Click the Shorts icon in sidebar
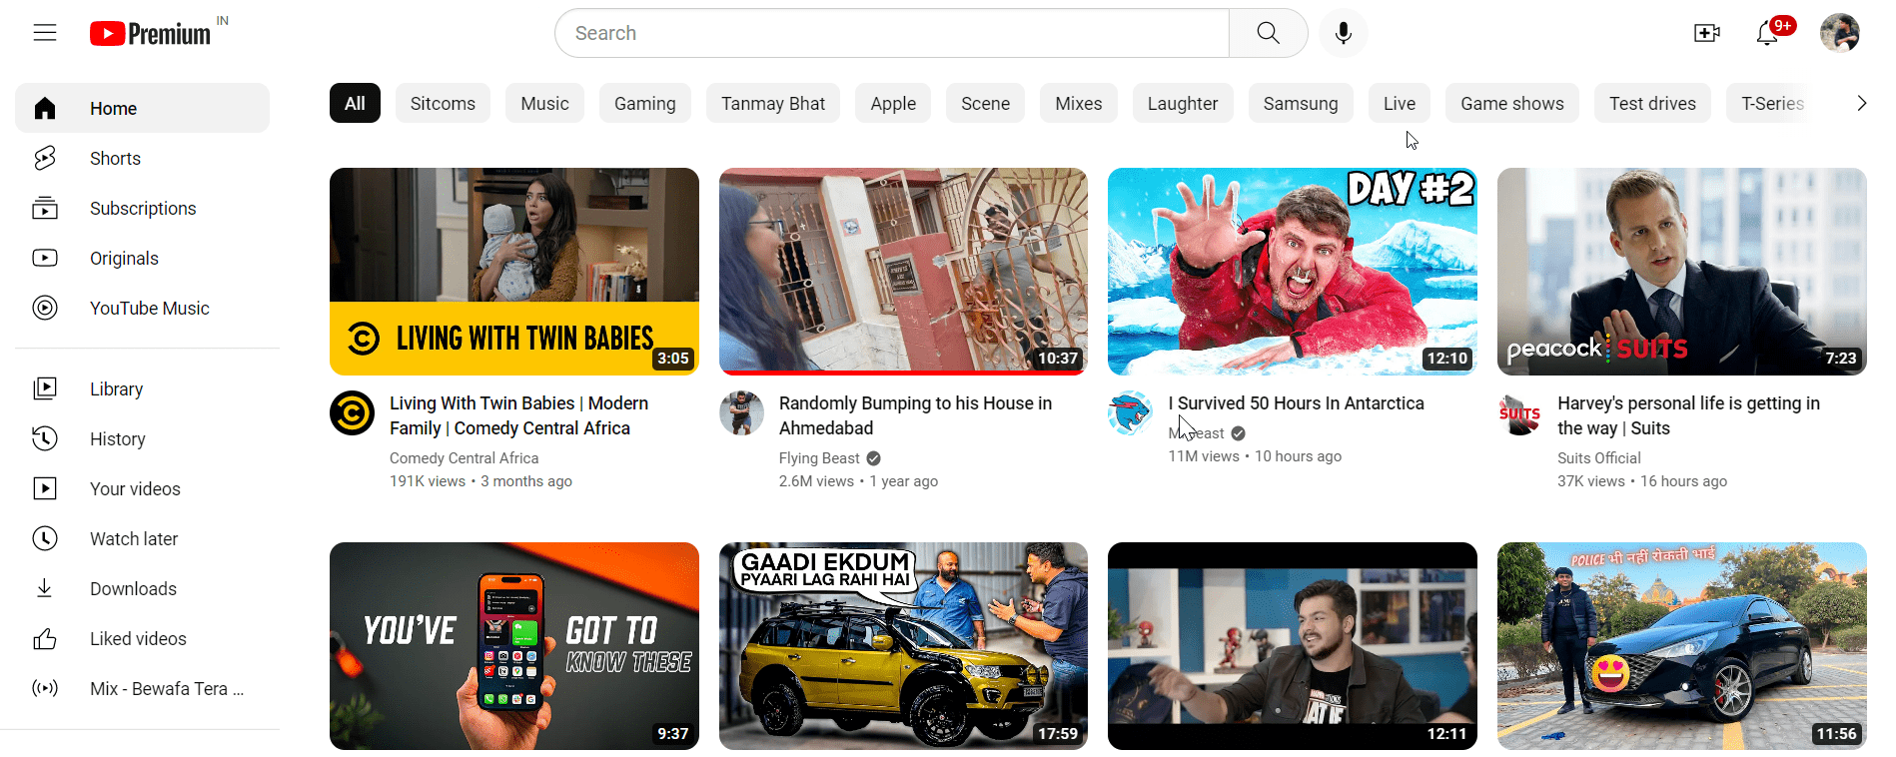The image size is (1896, 757). [x=45, y=158]
